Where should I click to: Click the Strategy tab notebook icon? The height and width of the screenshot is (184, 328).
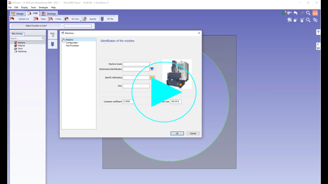tap(43, 14)
